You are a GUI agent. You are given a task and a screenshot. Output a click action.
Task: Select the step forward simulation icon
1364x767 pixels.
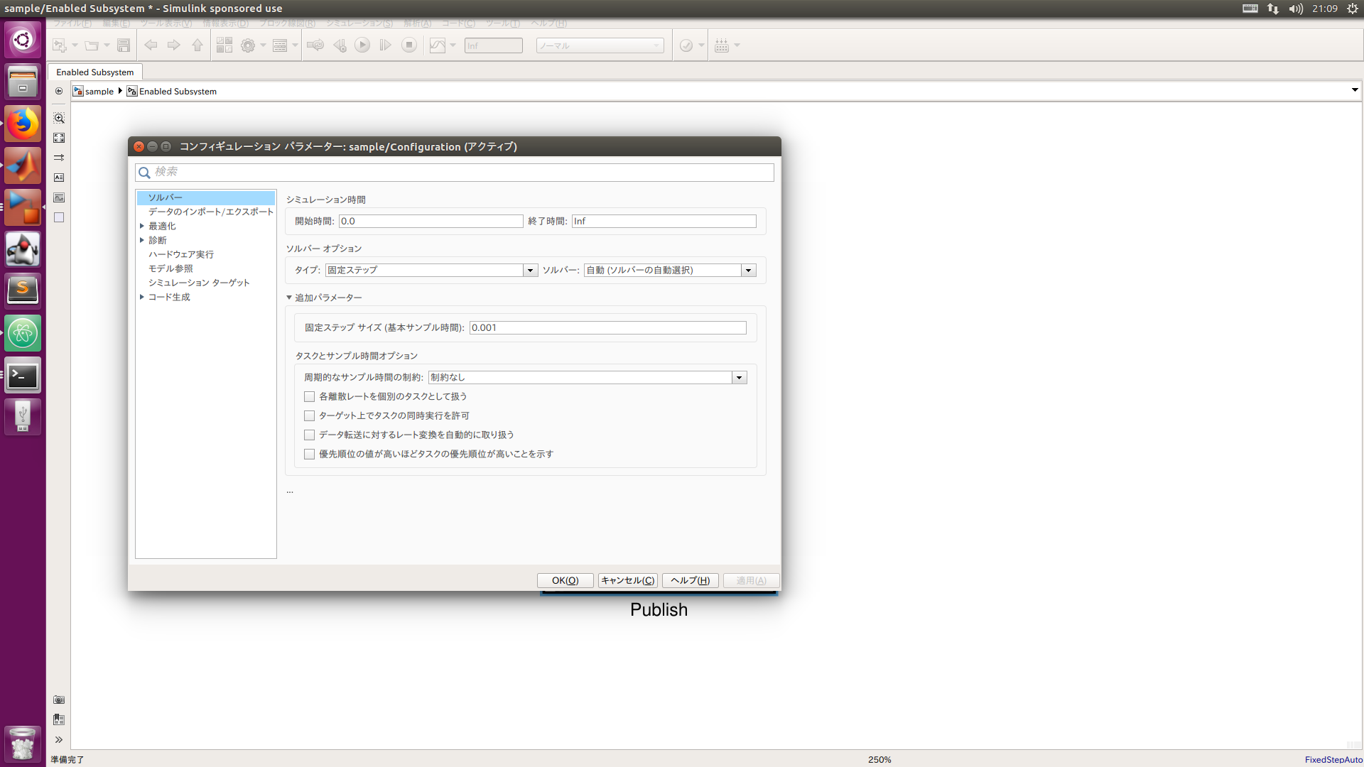pos(386,45)
